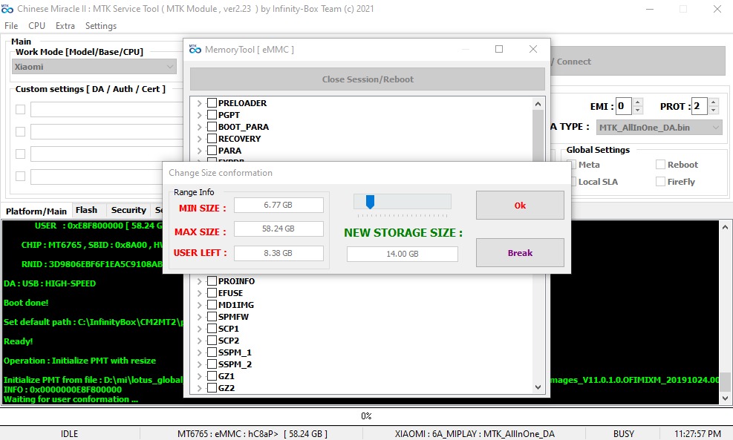The image size is (733, 440).
Task: Click the 0% progress bar
Action: point(366,416)
